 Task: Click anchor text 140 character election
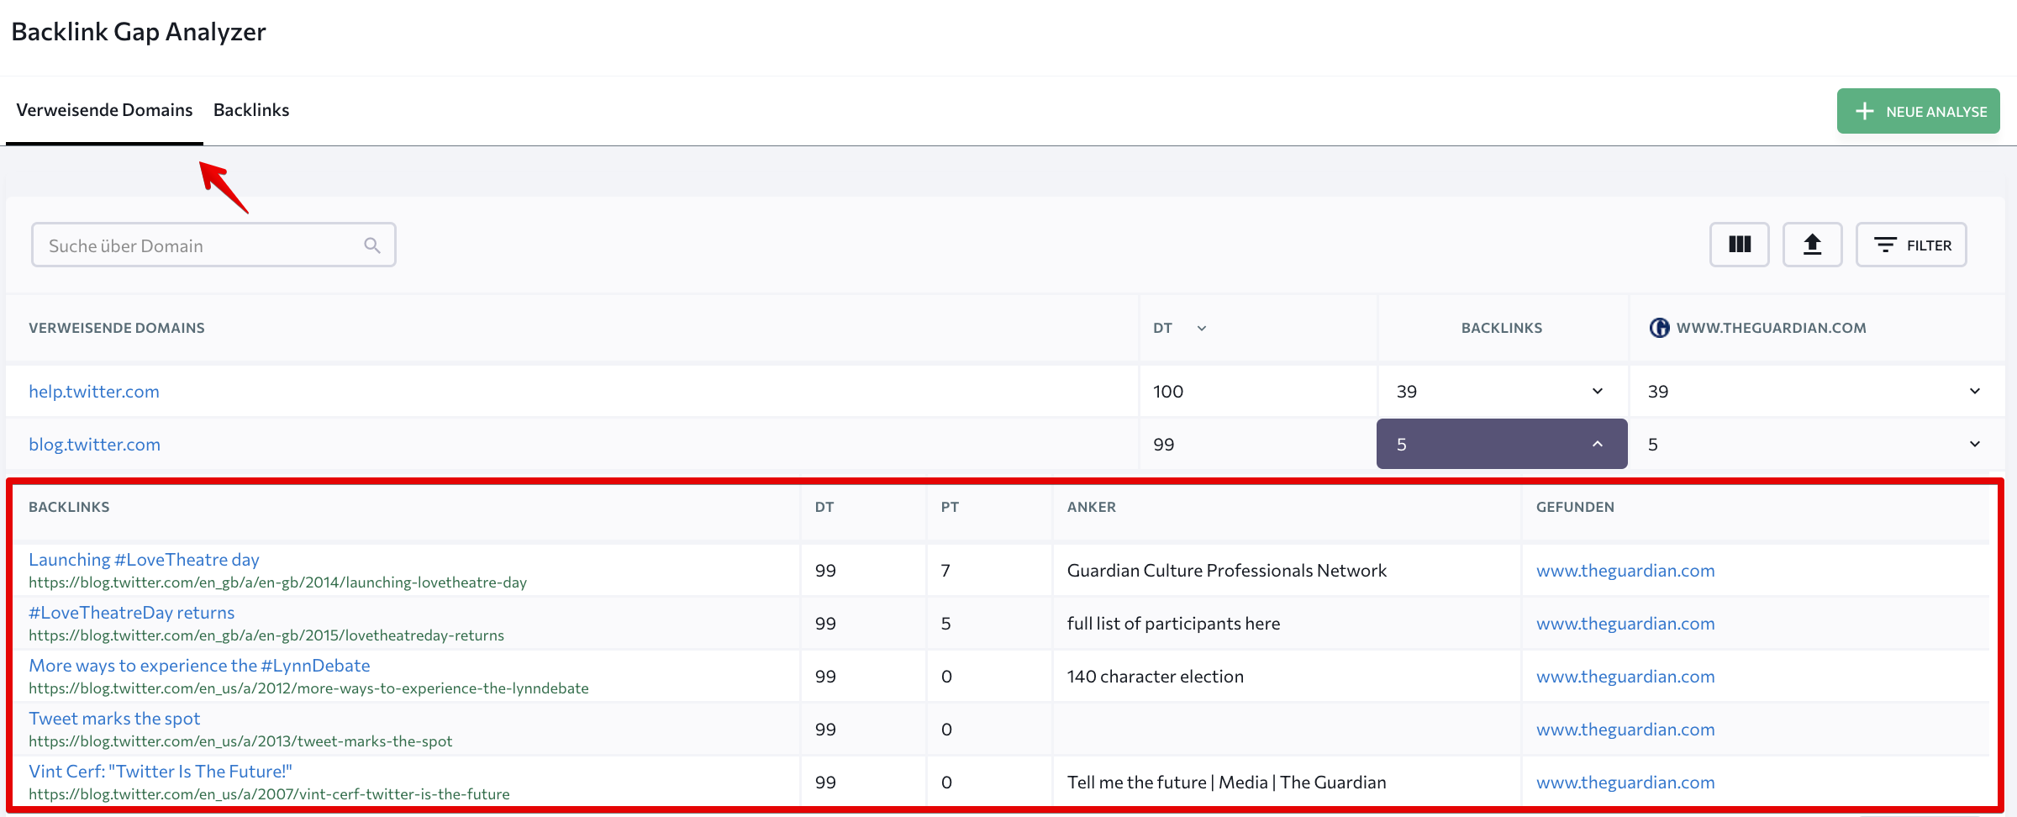[x=1155, y=676]
